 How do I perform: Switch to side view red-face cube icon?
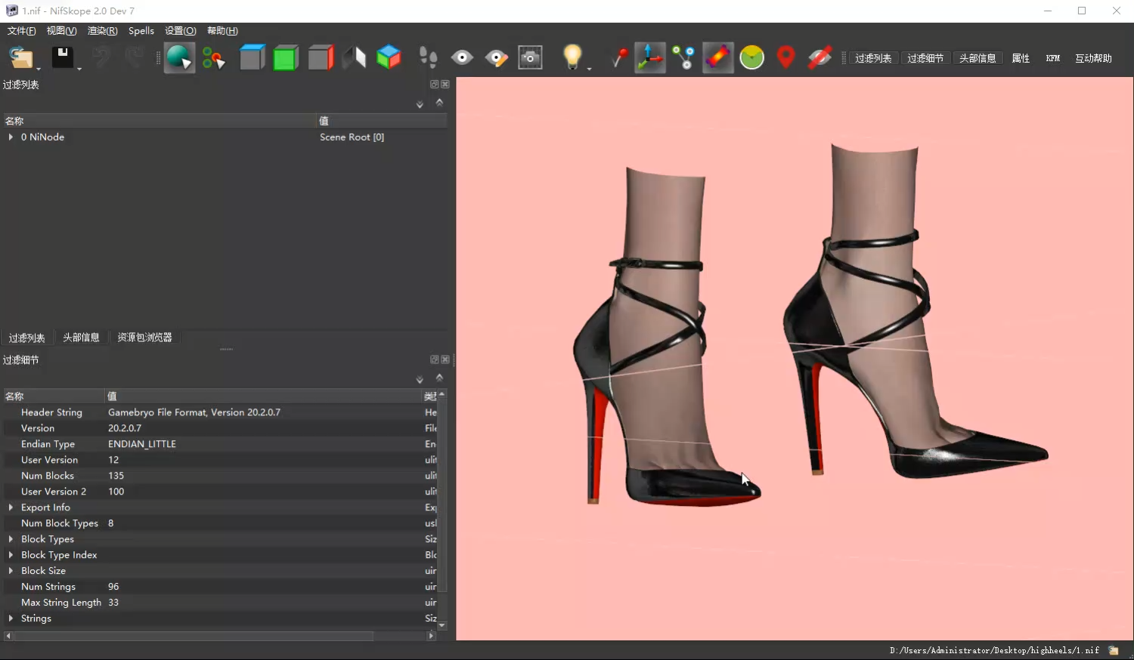coord(321,57)
